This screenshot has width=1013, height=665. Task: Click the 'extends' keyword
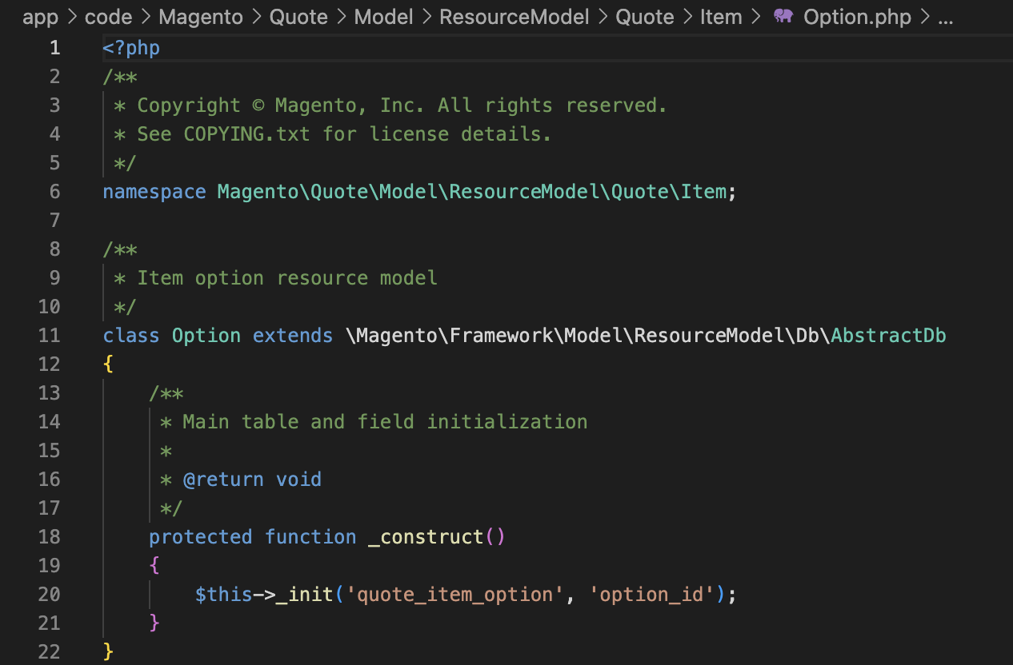tap(293, 336)
